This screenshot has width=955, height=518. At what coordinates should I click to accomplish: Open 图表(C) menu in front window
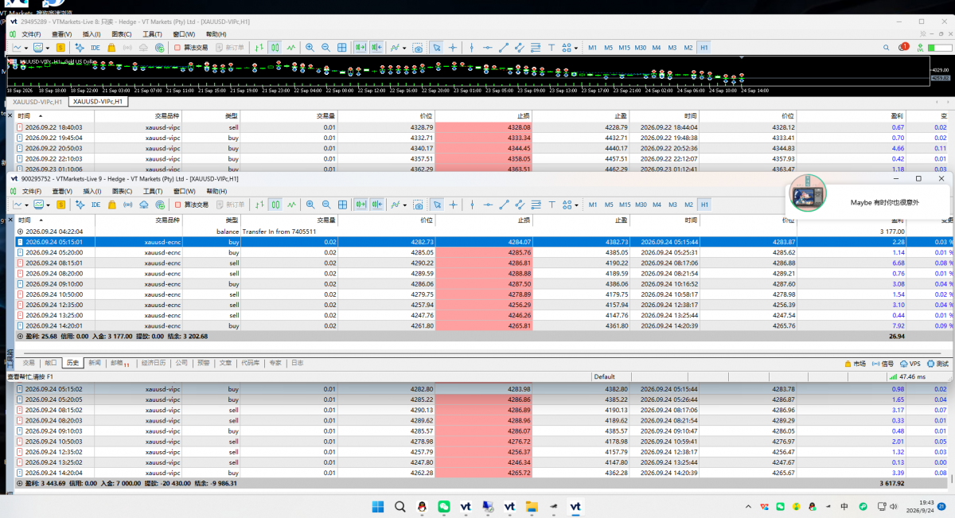(121, 191)
